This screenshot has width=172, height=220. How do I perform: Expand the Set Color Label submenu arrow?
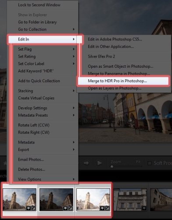tap(74, 64)
